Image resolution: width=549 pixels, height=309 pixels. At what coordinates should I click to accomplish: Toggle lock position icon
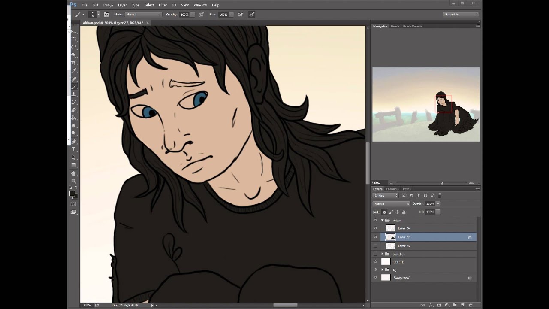pyautogui.click(x=397, y=212)
